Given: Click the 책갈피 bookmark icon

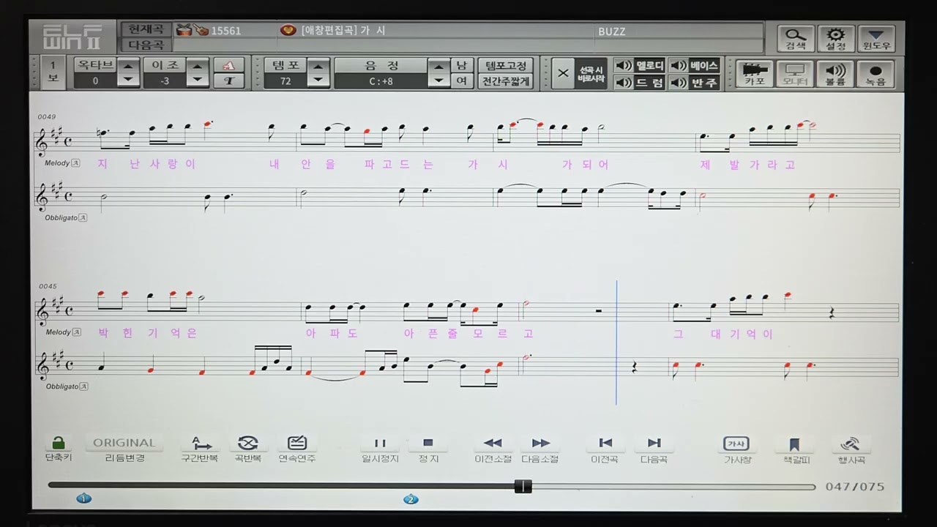Looking at the screenshot, I should (794, 444).
